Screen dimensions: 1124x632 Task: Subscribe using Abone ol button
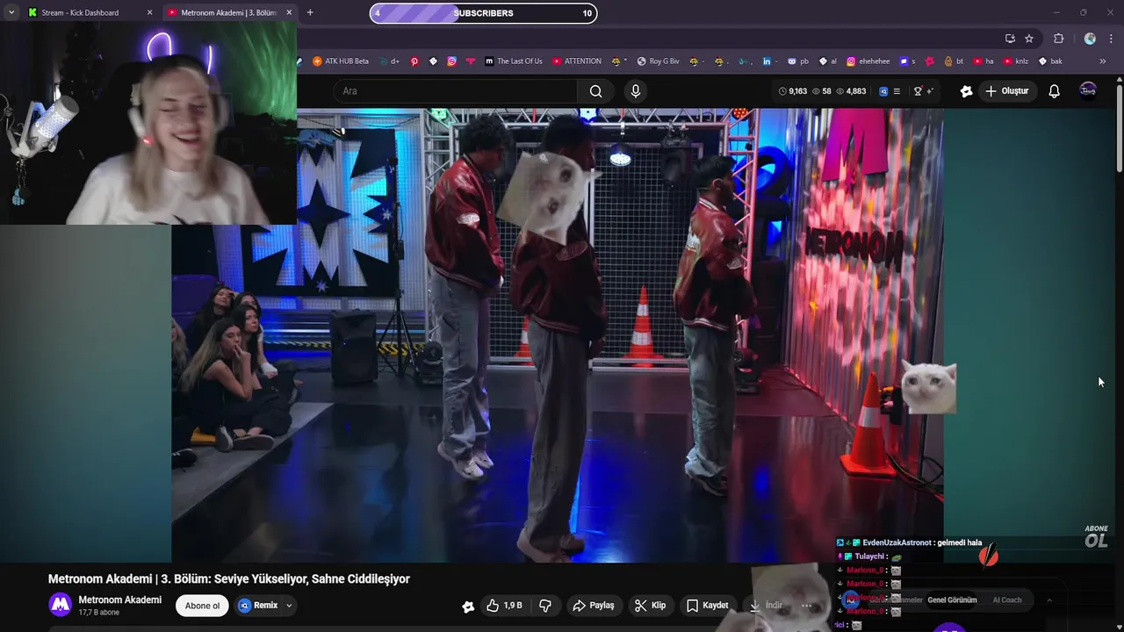tap(203, 606)
